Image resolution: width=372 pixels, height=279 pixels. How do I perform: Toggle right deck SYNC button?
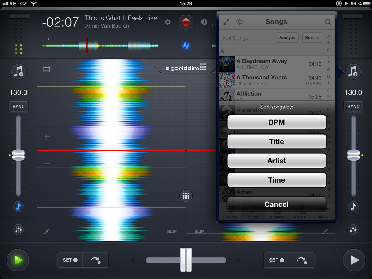tap(353, 106)
